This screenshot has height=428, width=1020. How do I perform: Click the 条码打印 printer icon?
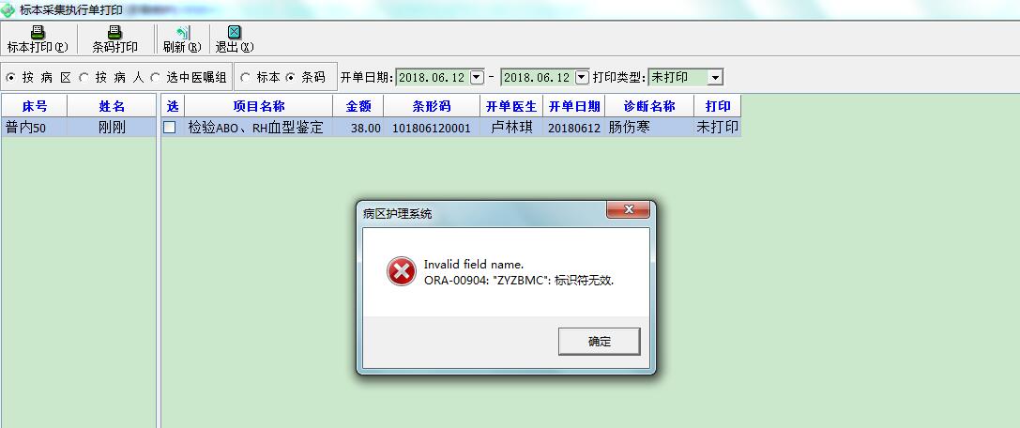point(114,33)
